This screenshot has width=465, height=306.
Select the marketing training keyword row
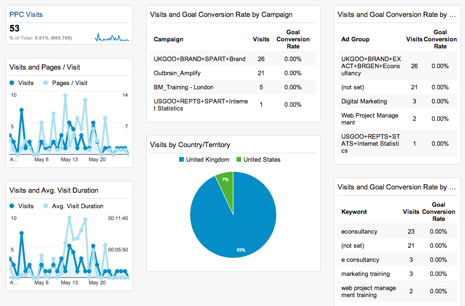coord(366,274)
